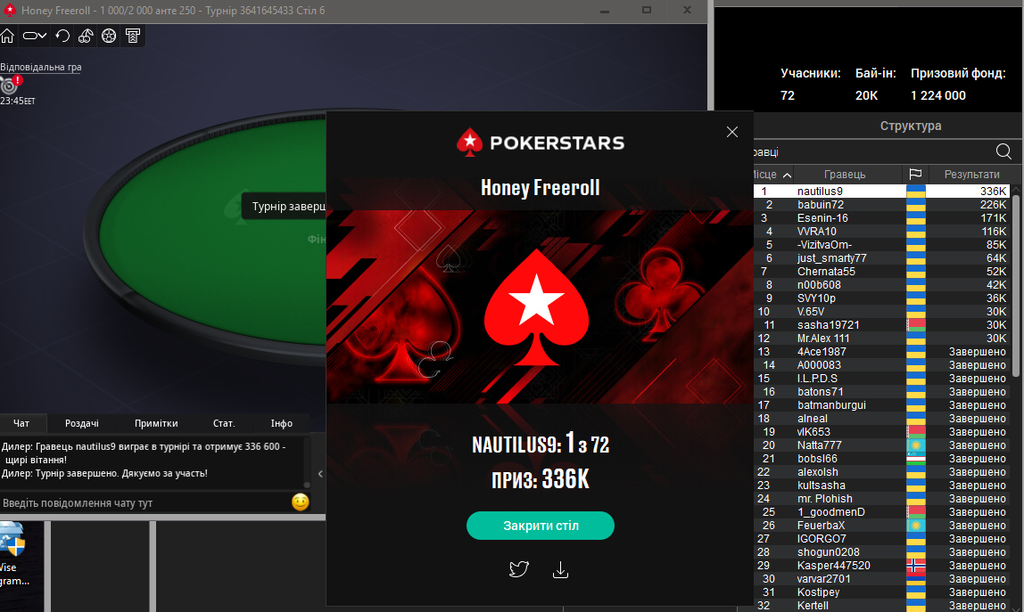The width and height of the screenshot is (1024, 612).
Task: Expand the table view dropdown
Action: coord(35,36)
